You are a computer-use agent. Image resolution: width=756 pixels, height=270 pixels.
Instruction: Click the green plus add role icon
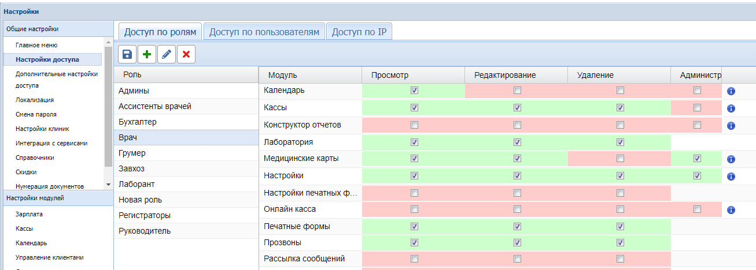147,54
